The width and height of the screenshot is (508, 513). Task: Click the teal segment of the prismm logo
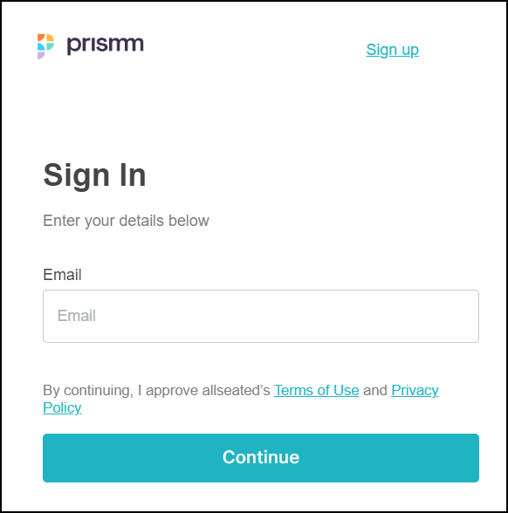(50, 45)
